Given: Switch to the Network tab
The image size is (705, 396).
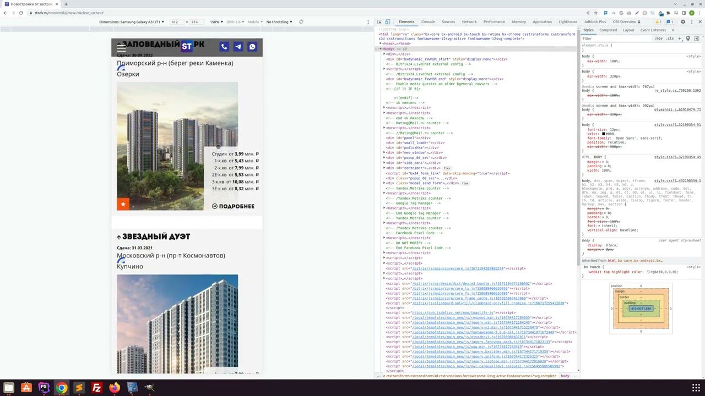Looking at the screenshot, I should [469, 22].
